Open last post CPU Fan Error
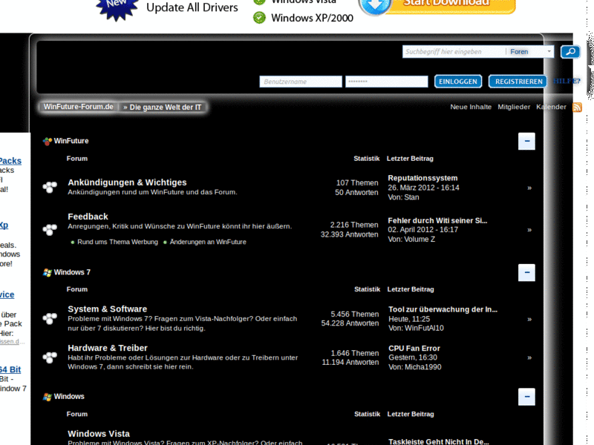 pyautogui.click(x=414, y=349)
